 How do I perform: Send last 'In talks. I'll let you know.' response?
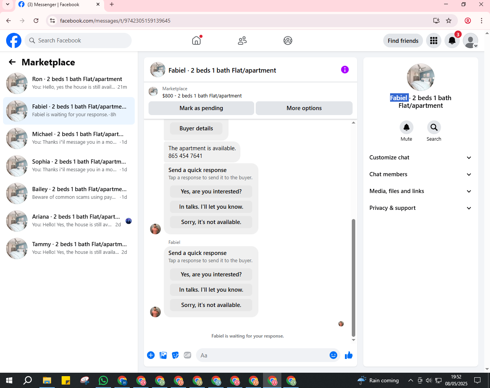coord(211,290)
